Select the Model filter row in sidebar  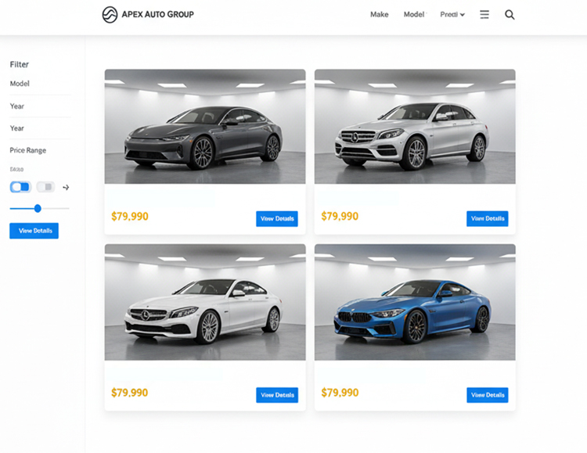click(x=40, y=84)
